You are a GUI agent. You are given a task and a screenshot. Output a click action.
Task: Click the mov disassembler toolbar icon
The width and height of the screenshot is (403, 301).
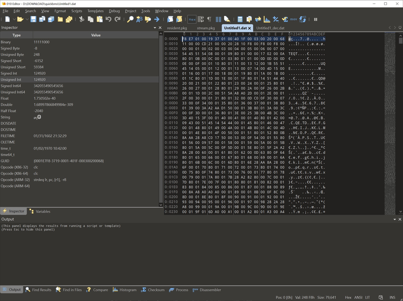pos(294,20)
